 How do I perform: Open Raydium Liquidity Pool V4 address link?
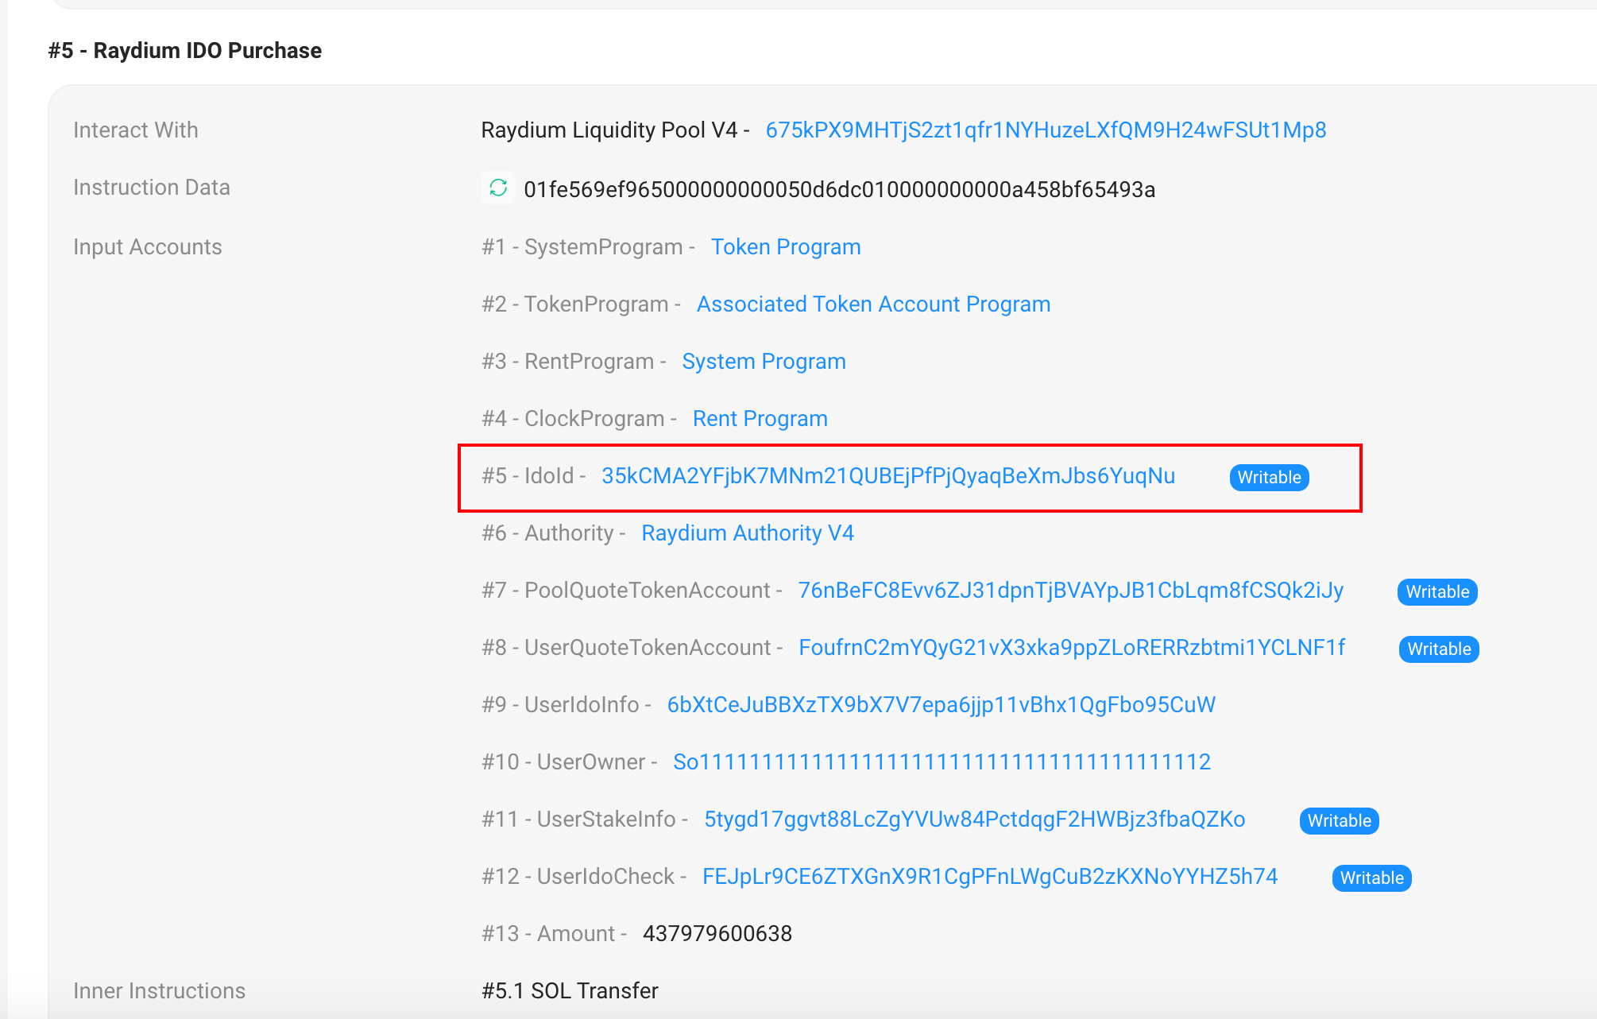[x=1046, y=130]
